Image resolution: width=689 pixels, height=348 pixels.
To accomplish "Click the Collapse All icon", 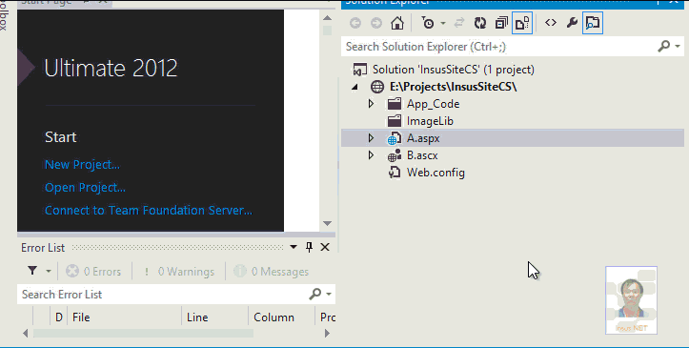I will (x=501, y=23).
